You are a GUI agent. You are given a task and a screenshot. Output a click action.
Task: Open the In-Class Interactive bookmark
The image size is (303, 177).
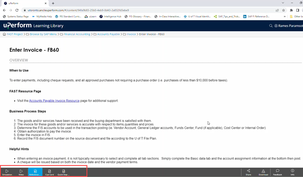(x=167, y=16)
